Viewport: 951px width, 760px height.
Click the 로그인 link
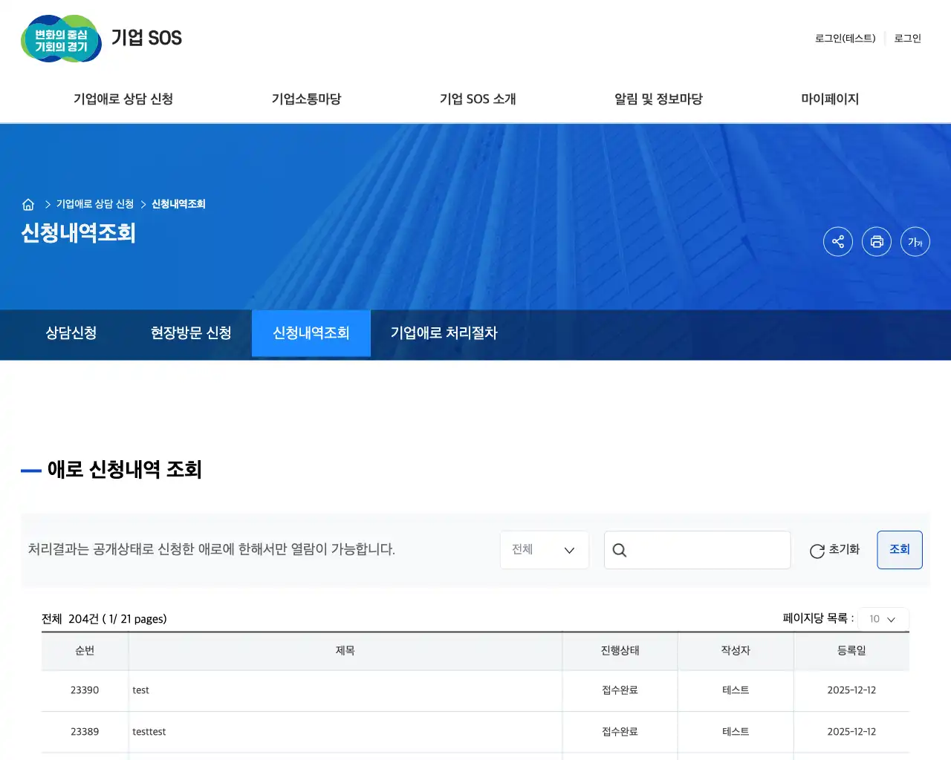point(907,39)
